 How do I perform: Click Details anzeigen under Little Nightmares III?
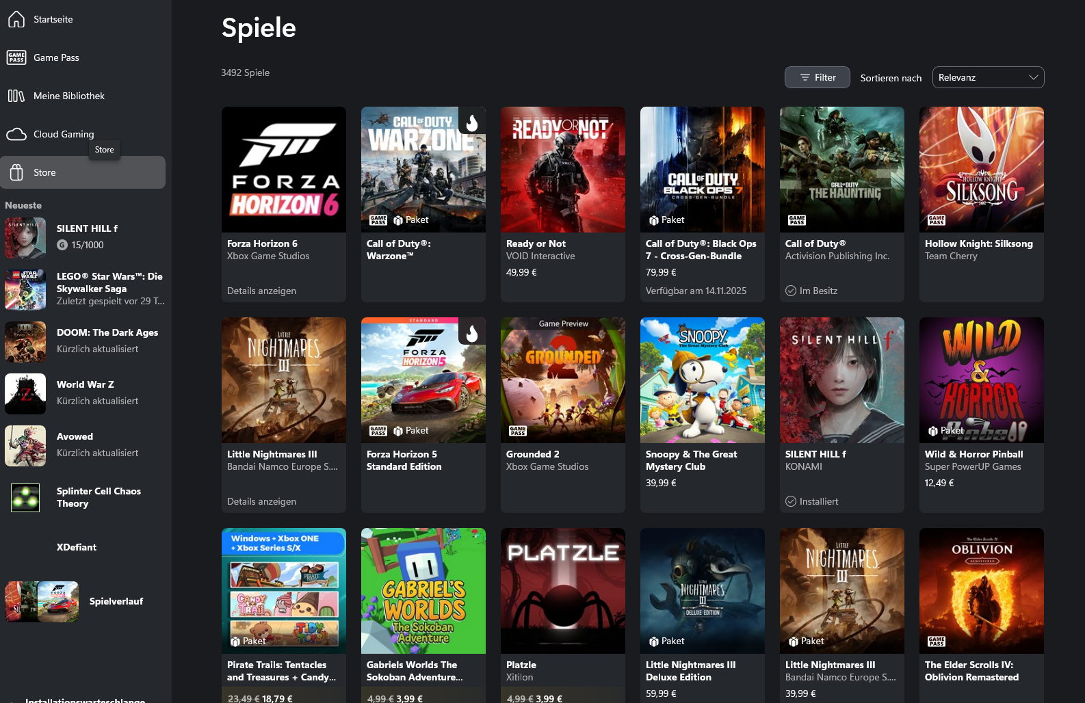coord(261,501)
